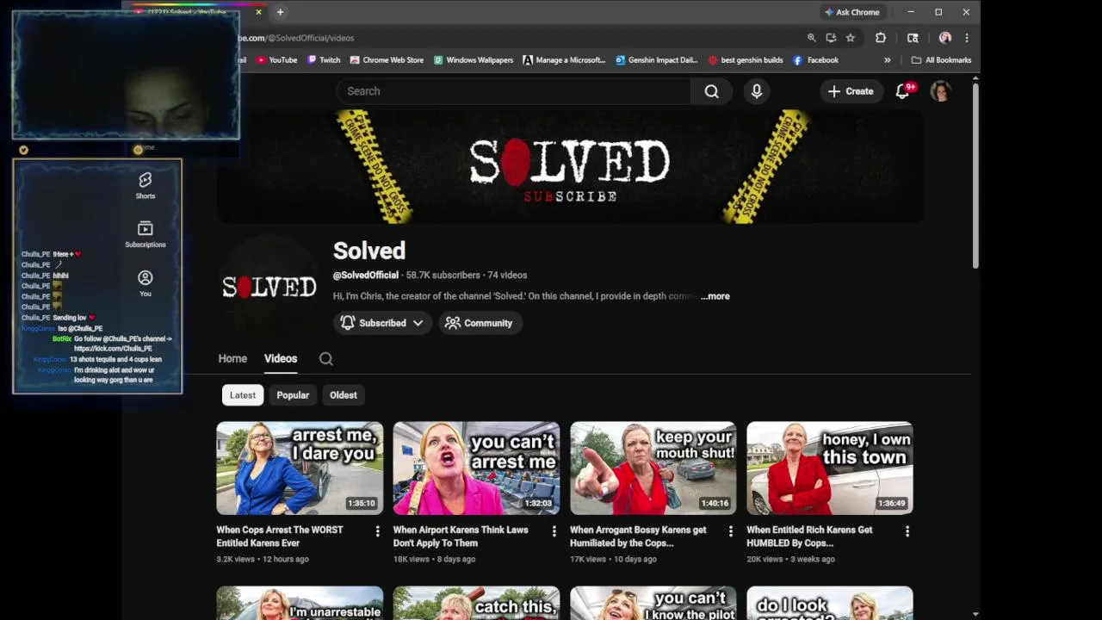Click the Ask Chrome button

pos(851,12)
